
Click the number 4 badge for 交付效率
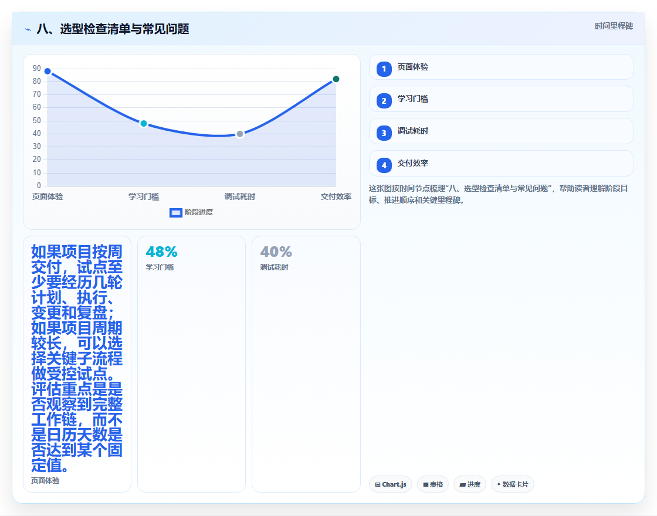384,165
